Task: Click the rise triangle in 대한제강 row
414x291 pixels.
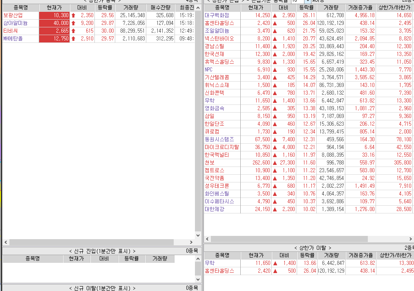Action: (275, 209)
